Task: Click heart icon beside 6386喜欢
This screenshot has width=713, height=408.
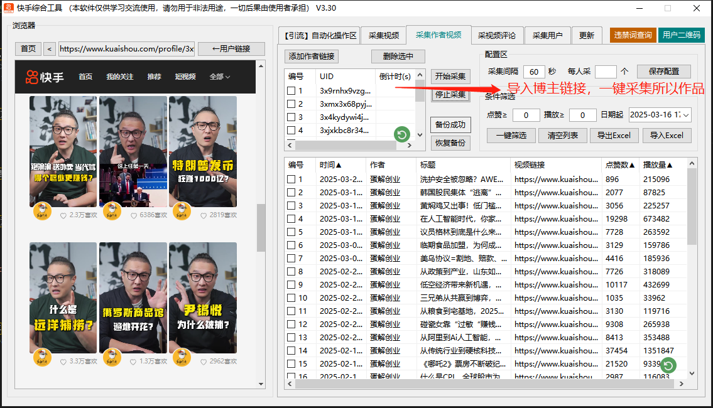Action: point(133,215)
